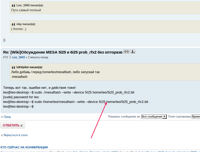
Task: Open the 'КТО СЕЙЧАС НА КОНФЕРЕНЦИИ' heading link
Action: 24,147
